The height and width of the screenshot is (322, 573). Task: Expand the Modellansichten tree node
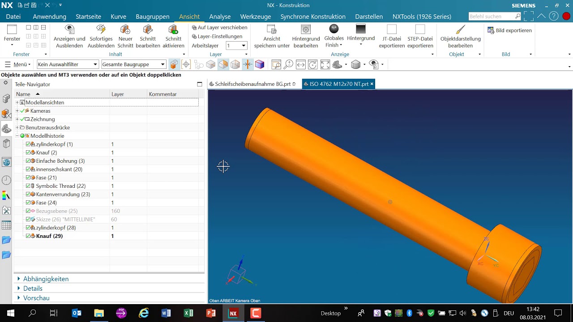(x=17, y=102)
